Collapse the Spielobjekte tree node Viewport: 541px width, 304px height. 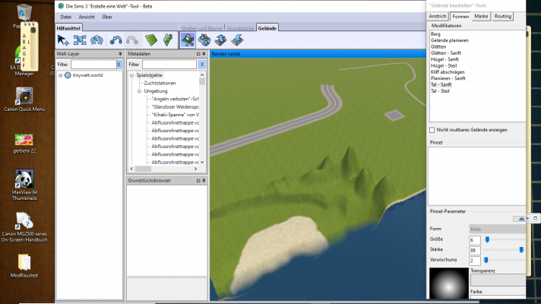click(131, 75)
